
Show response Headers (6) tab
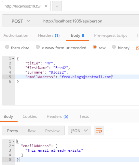57,117
